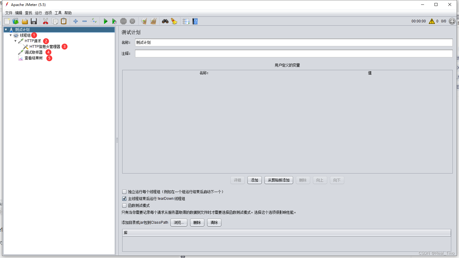
Task: Open the 选项 menu
Action: [48, 13]
